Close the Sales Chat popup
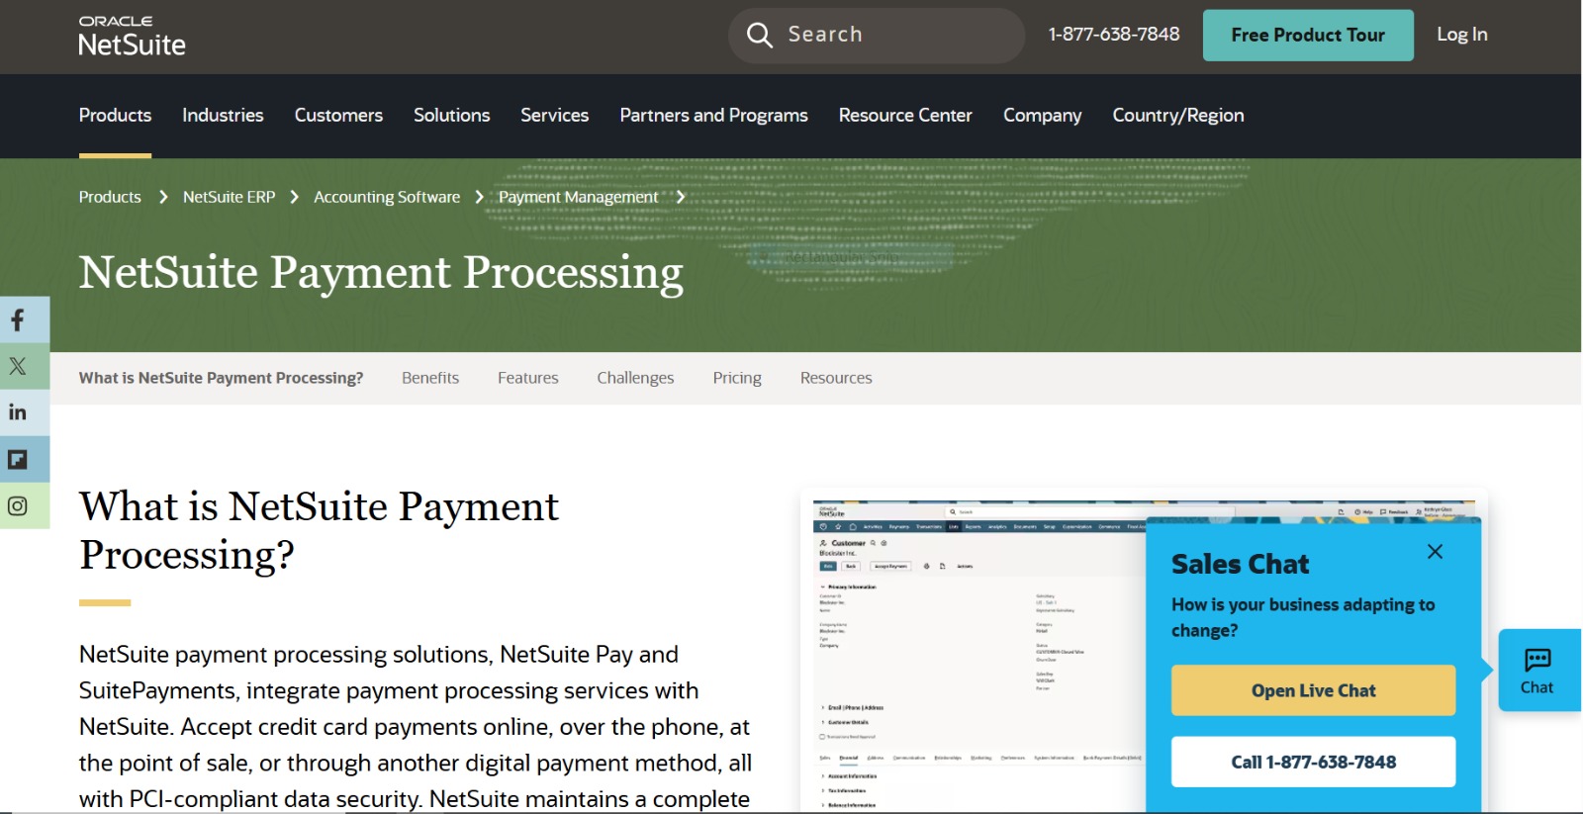Image resolution: width=1583 pixels, height=814 pixels. (1435, 552)
